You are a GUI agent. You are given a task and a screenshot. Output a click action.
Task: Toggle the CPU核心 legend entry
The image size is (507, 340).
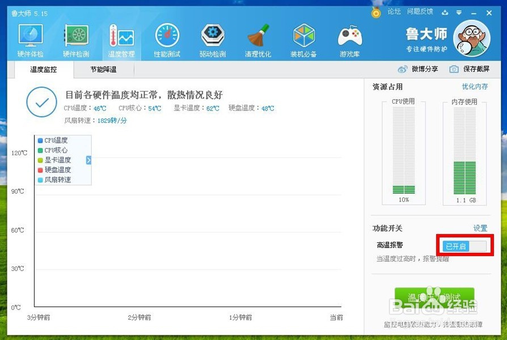[53, 150]
